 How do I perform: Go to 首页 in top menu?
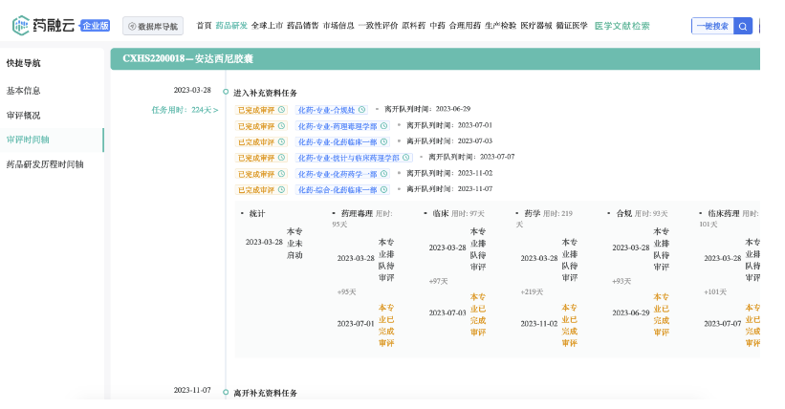[x=204, y=26]
